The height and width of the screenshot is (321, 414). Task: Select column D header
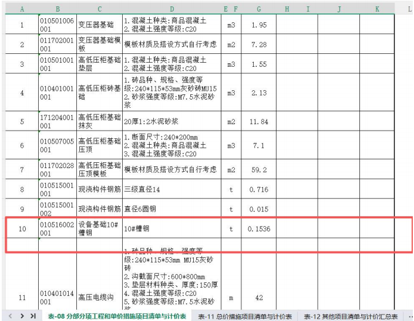[x=172, y=9]
